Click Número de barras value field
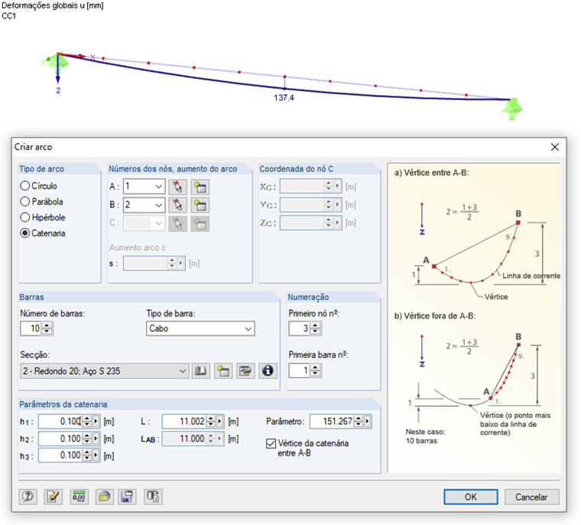Screen dimensions: 581x525 (31, 328)
